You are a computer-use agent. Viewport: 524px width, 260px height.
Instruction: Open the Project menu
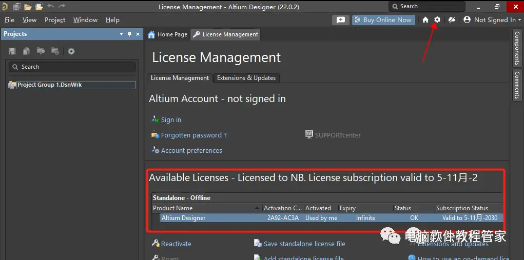point(55,20)
